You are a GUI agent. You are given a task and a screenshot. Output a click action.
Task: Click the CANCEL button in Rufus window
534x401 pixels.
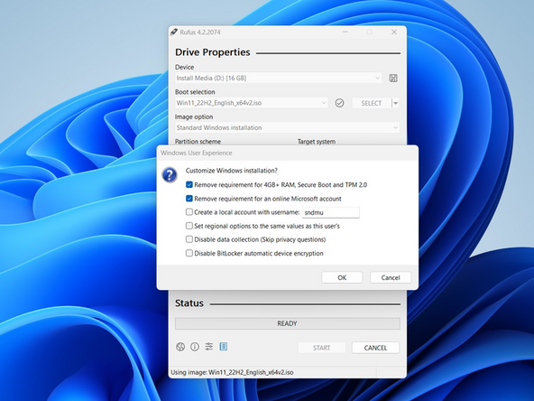(x=375, y=348)
